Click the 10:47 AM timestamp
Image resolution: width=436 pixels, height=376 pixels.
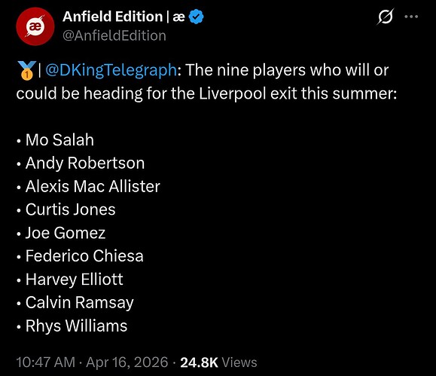point(46,362)
